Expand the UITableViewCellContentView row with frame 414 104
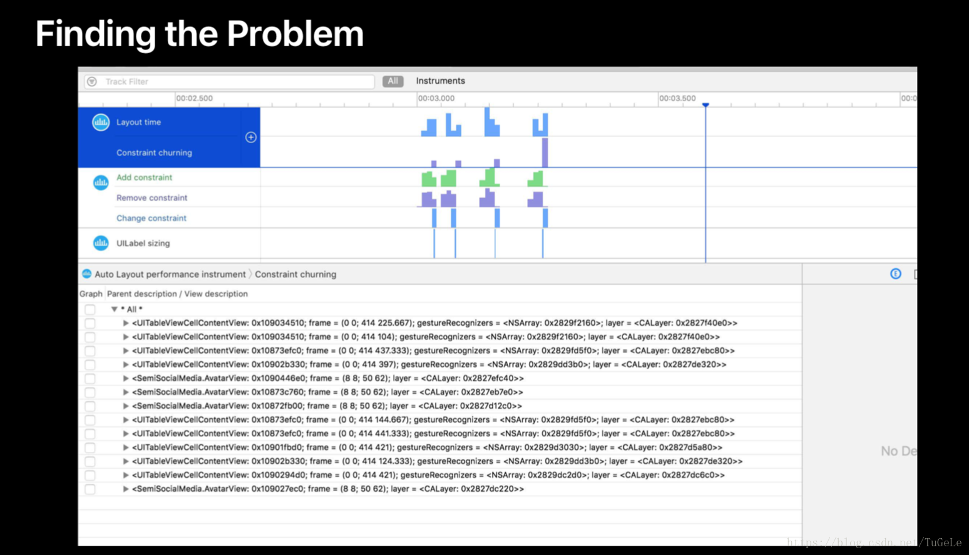969x555 pixels. coord(126,337)
